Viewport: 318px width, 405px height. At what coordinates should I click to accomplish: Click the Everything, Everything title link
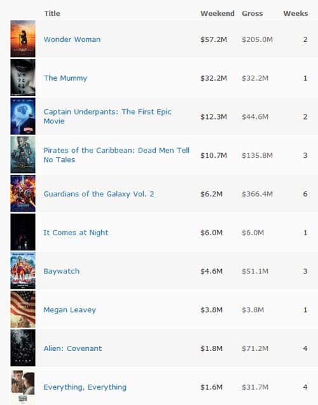pyautogui.click(x=85, y=387)
